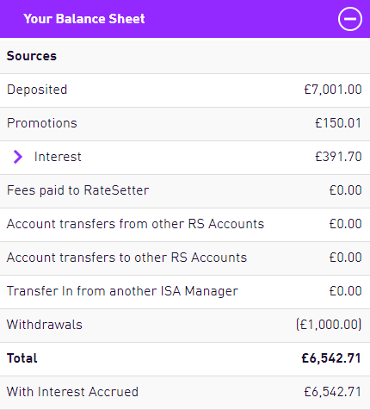
Task: Select the Interest label
Action: [58, 157]
